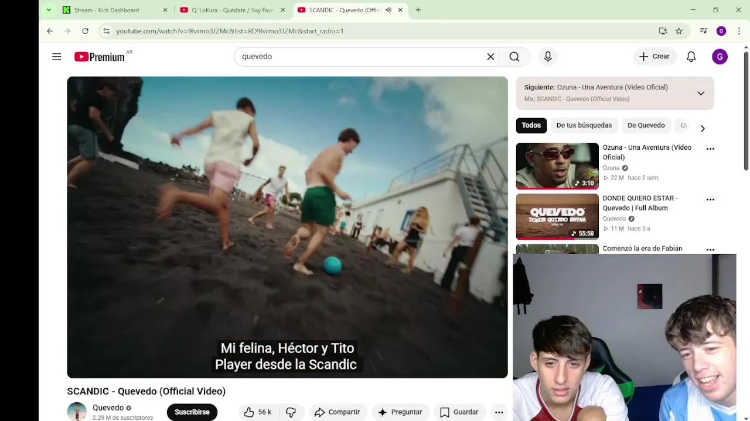Open Comenzó la era de Fabián title
This screenshot has width=750, height=421.
642,249
